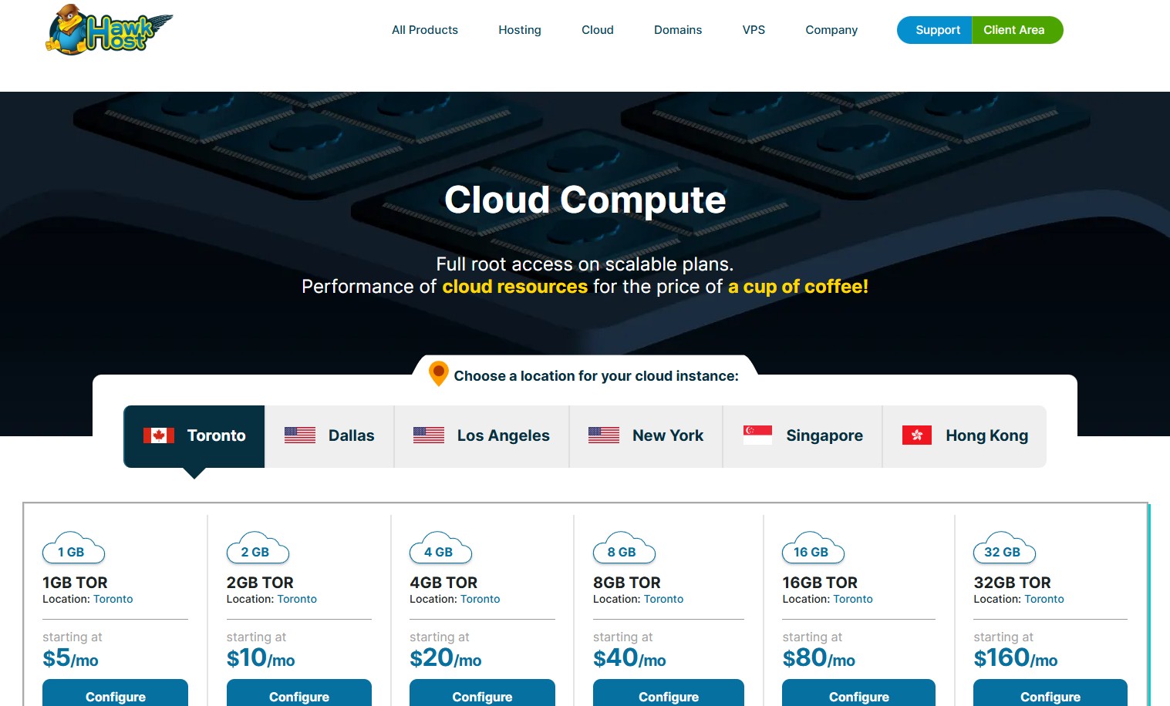1170x706 pixels.
Task: Click the $40/mo price
Action: point(629,658)
